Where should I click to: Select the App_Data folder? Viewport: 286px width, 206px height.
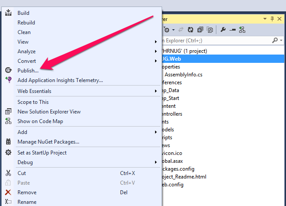pyautogui.click(x=170, y=90)
